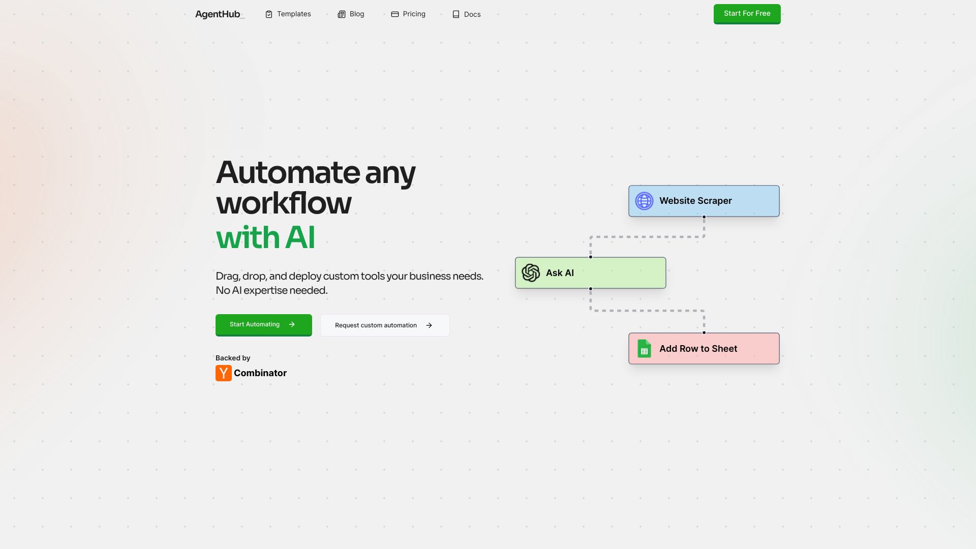Viewport: 976px width, 549px height.
Task: Select the Add Row to Sheet node
Action: [x=704, y=349]
